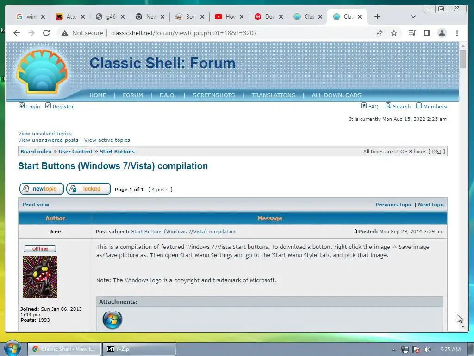Open the Windows Start orb on taskbar
The image size is (474, 356).
pos(12,348)
